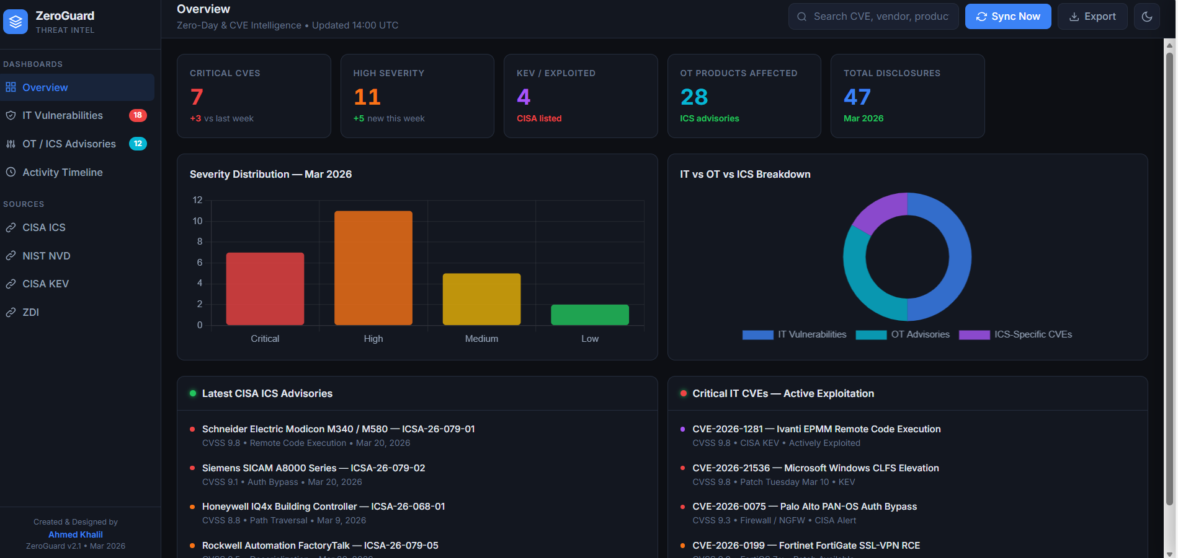
Task: Toggle dark mode with the moon icon
Action: pos(1147,17)
